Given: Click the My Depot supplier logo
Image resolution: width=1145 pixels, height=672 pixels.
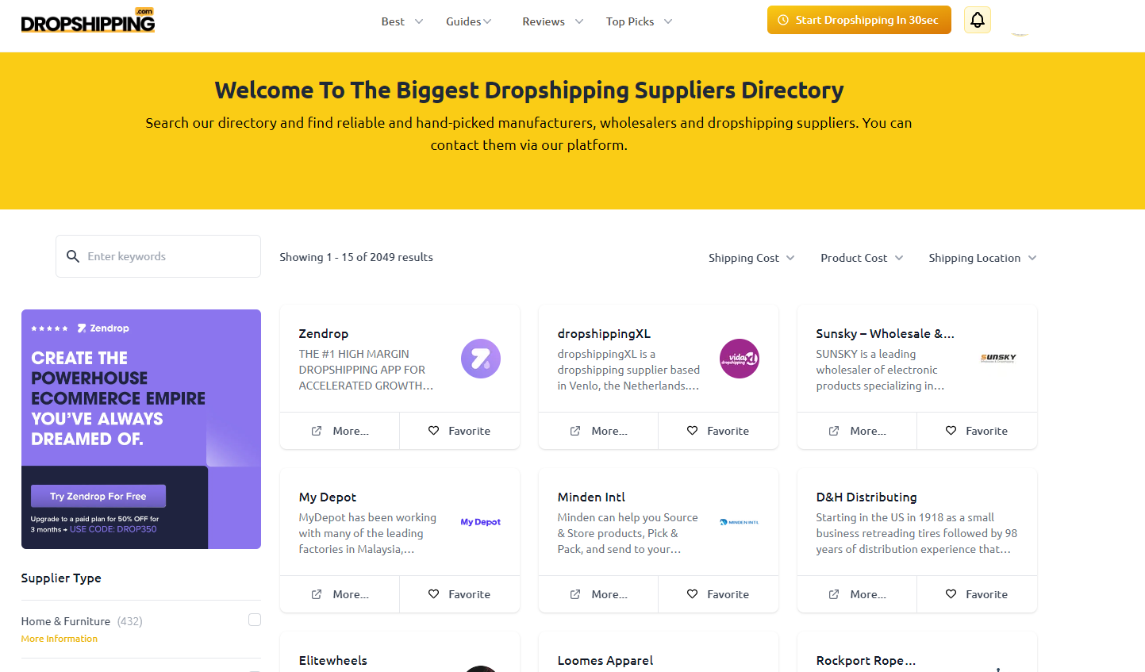Looking at the screenshot, I should (481, 522).
